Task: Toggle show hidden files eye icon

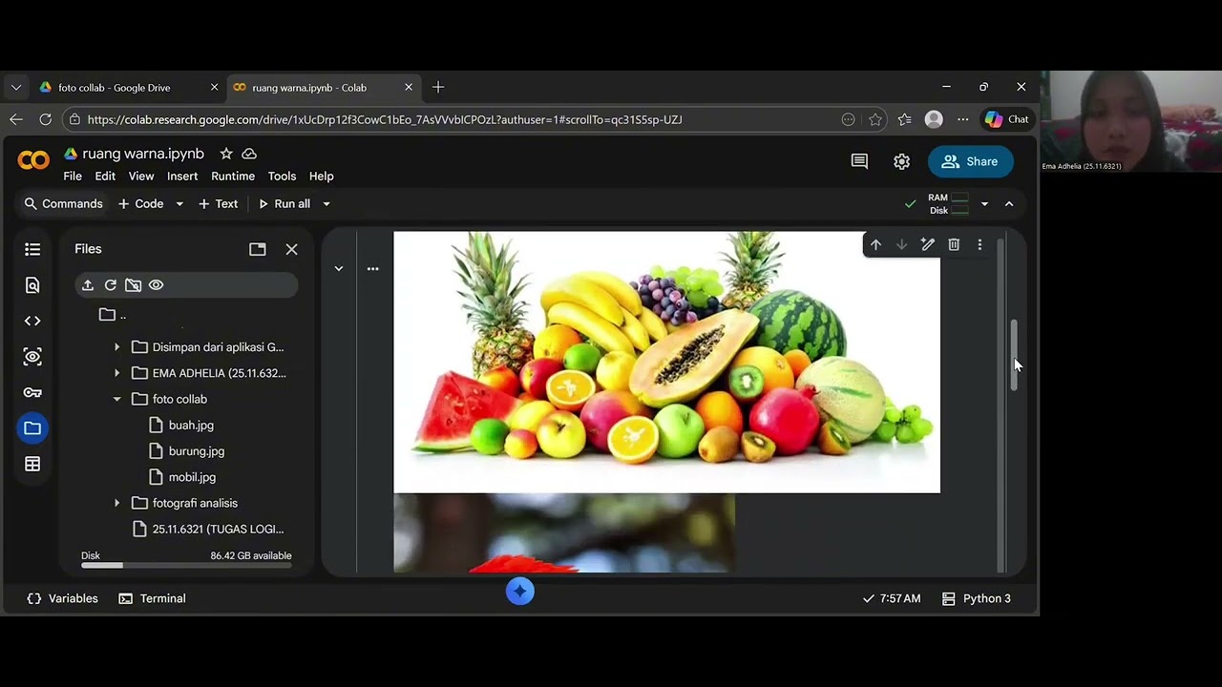Action: coord(157,285)
